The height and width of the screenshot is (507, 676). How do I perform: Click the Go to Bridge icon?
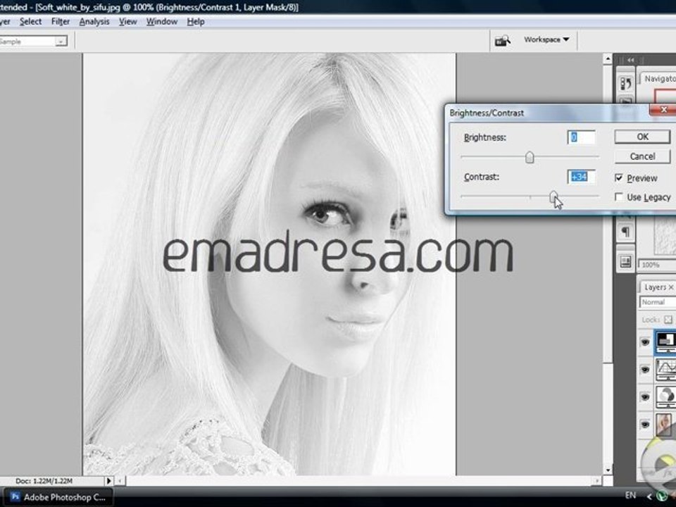coord(502,41)
